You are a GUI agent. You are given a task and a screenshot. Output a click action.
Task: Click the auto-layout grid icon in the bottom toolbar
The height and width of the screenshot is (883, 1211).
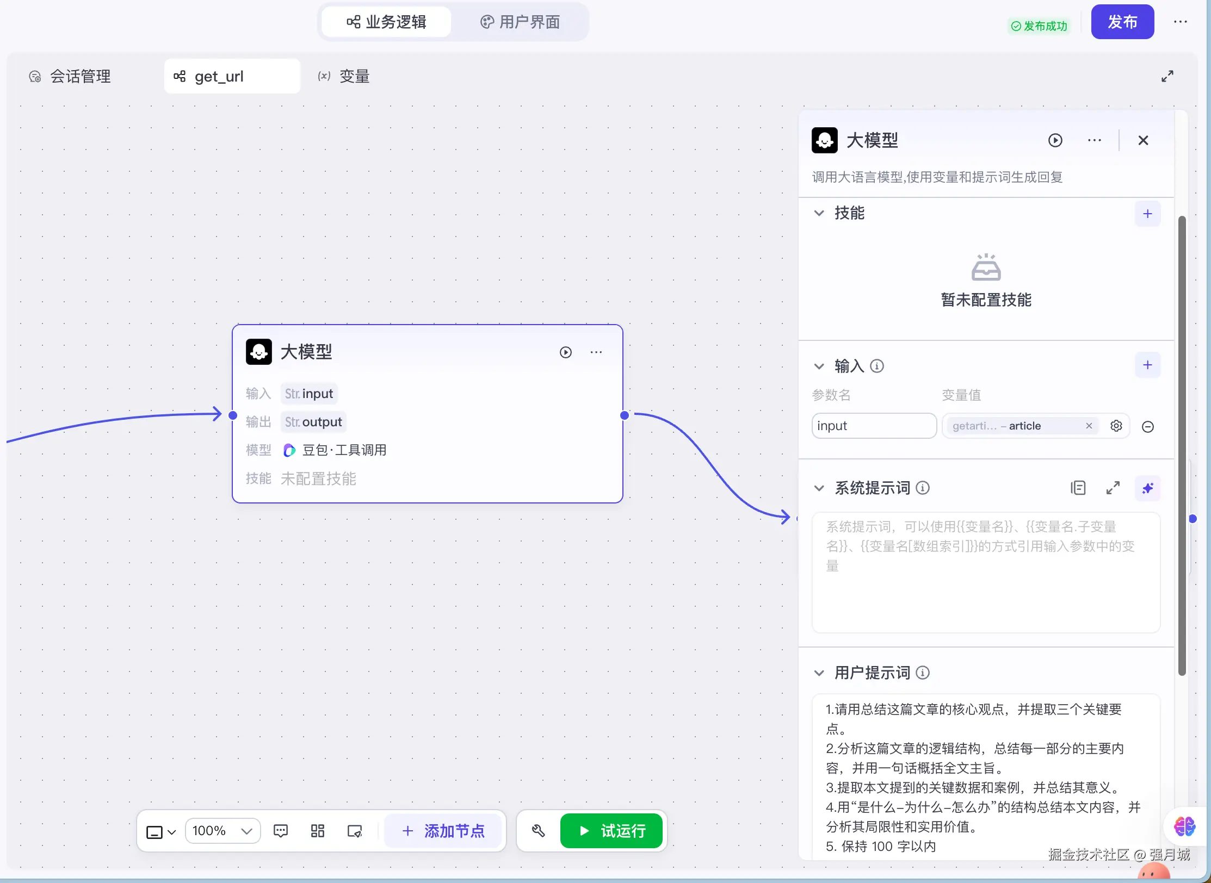pos(318,831)
